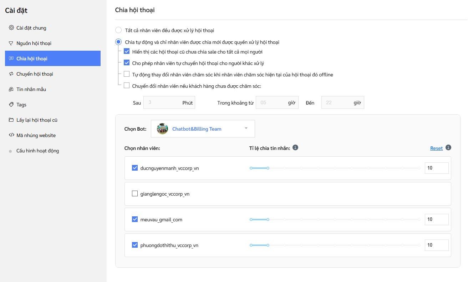Click the code icon for Mã nhúng website
Viewport: 473px width, 282px height.
(x=11, y=135)
